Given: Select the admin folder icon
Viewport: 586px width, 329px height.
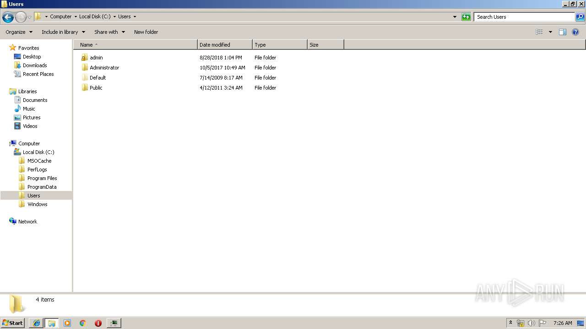Looking at the screenshot, I should coord(85,58).
